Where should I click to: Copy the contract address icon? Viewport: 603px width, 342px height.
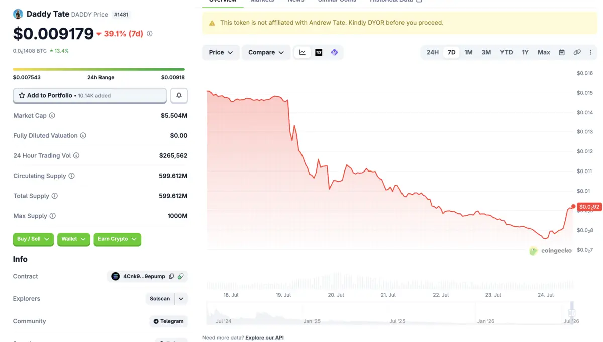pyautogui.click(x=171, y=276)
